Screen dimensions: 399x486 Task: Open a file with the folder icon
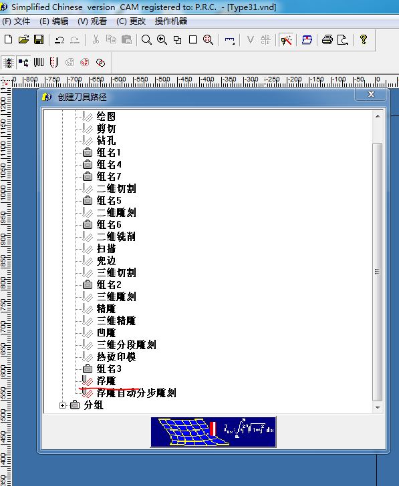[23, 39]
